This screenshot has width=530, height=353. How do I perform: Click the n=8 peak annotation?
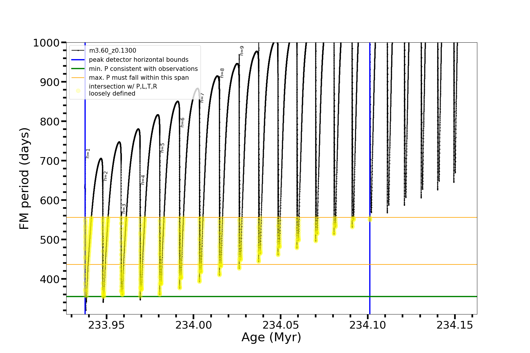pos(222,73)
